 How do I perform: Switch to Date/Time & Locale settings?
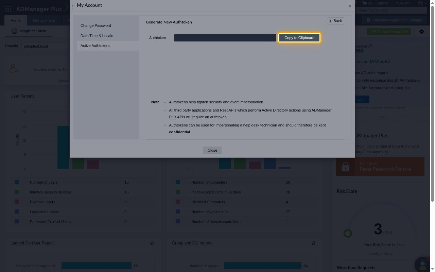[97, 36]
